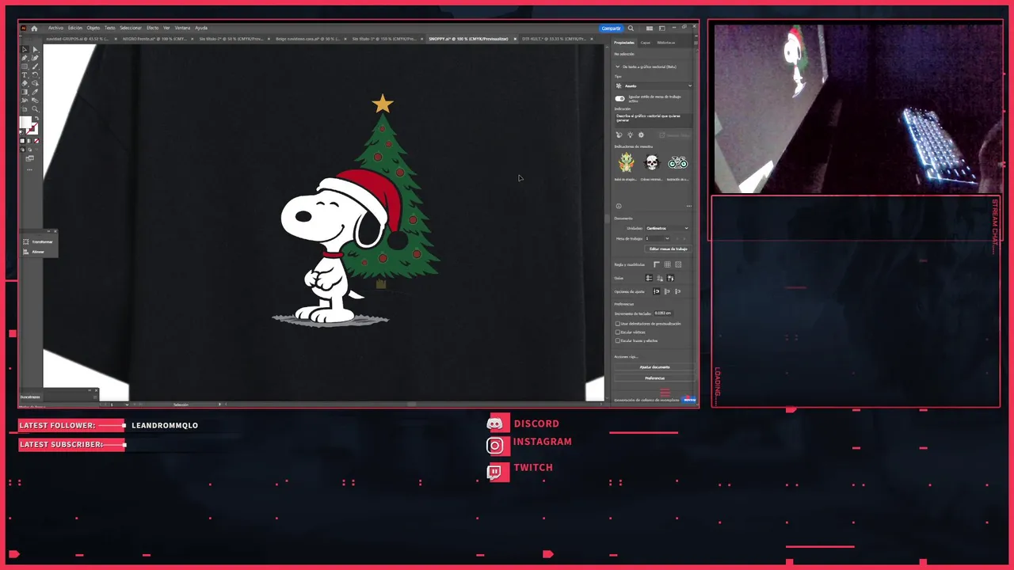Toggle rulers in Regla y cuadrículas

657,264
